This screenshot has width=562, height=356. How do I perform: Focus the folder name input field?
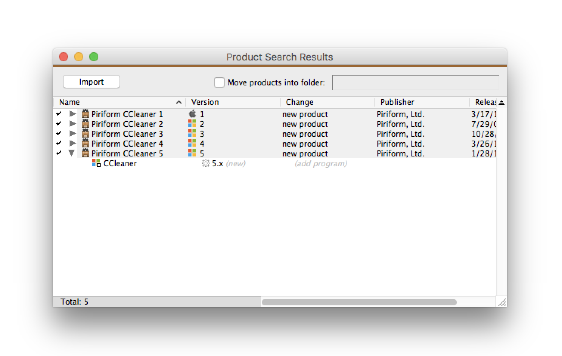coord(415,82)
